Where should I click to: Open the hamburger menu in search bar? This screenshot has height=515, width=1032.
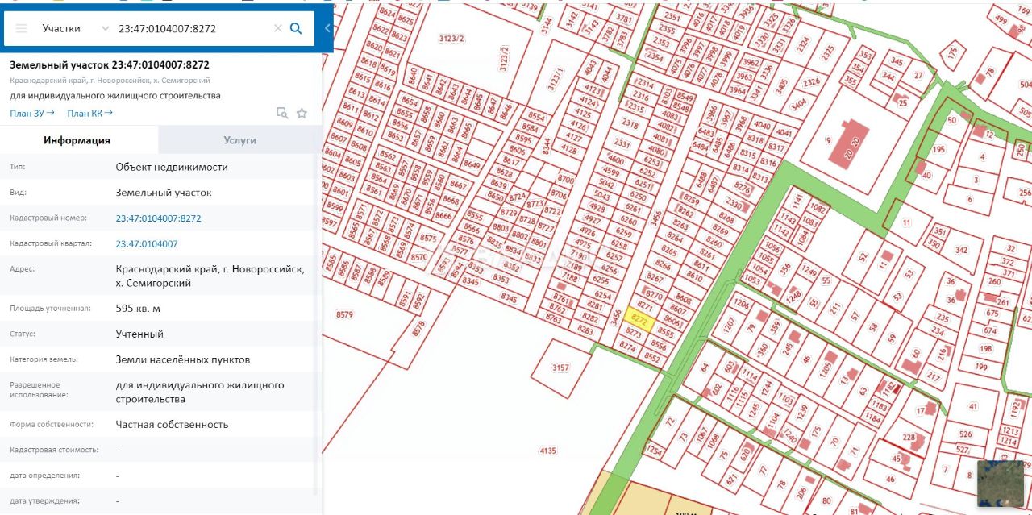click(x=21, y=28)
